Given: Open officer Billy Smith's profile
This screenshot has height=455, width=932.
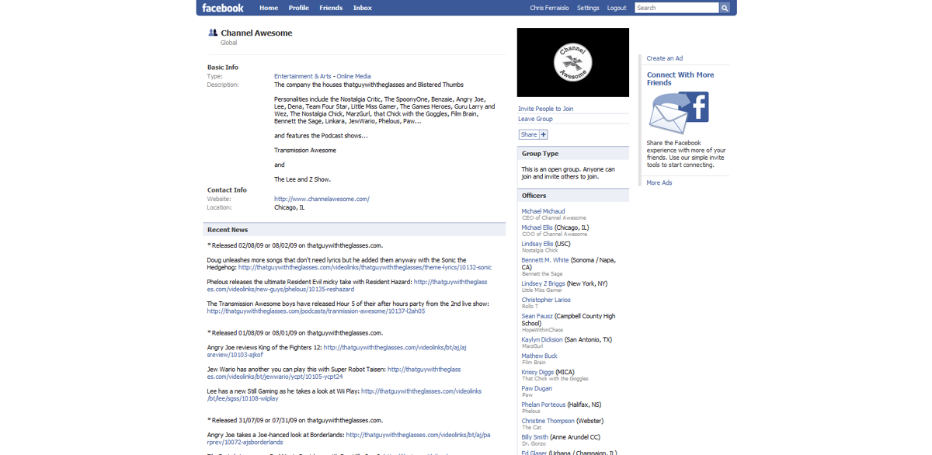Looking at the screenshot, I should coord(534,437).
